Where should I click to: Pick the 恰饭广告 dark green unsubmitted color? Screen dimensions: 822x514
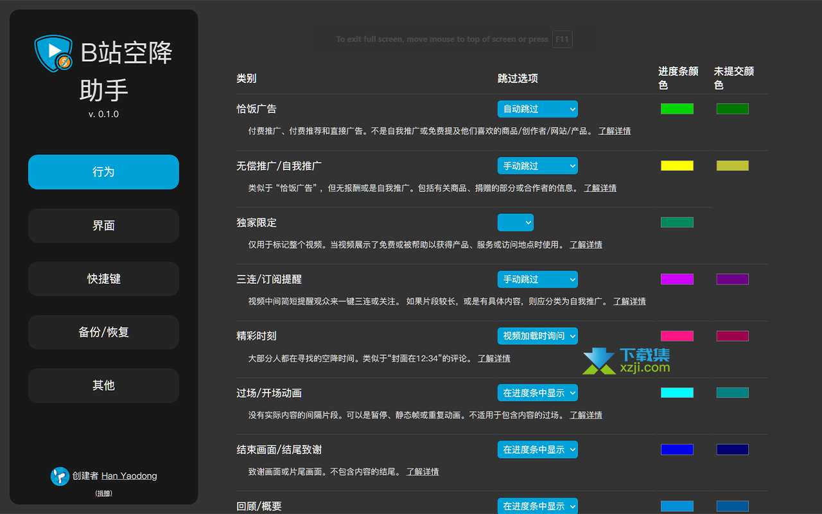pos(733,109)
